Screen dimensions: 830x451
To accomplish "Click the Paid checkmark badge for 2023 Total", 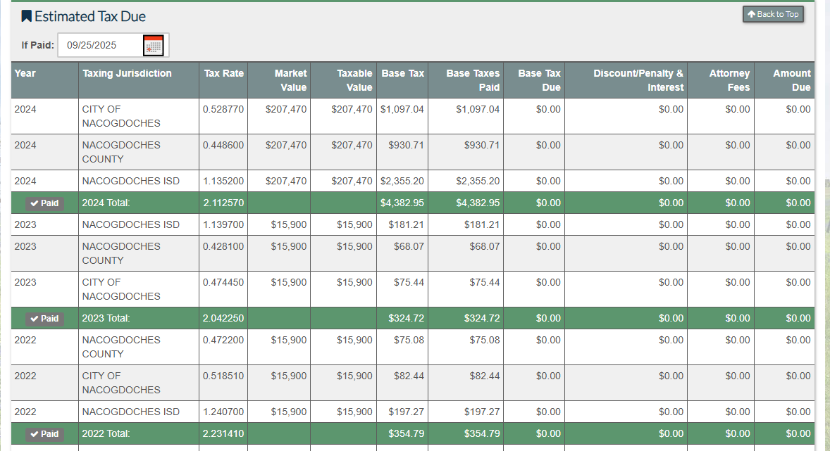I will 45,319.
